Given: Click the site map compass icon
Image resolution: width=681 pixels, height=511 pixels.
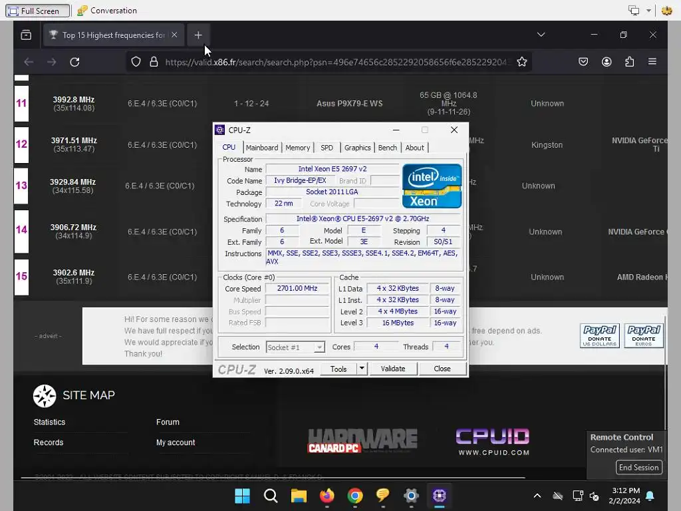Looking at the screenshot, I should (45, 396).
